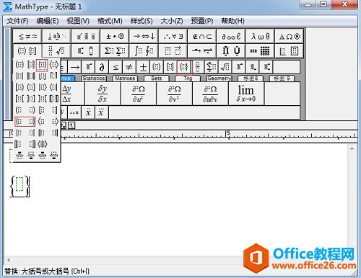Open the spaces and ellipses palette
361x278 pixels.
tap(56, 36)
